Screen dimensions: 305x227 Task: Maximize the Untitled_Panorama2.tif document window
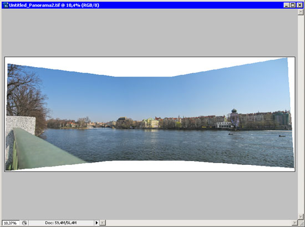[293, 5]
